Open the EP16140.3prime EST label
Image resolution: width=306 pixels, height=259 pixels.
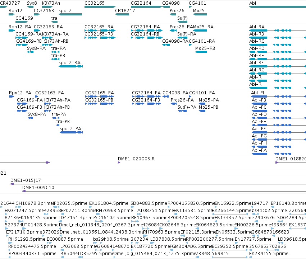(288, 203)
